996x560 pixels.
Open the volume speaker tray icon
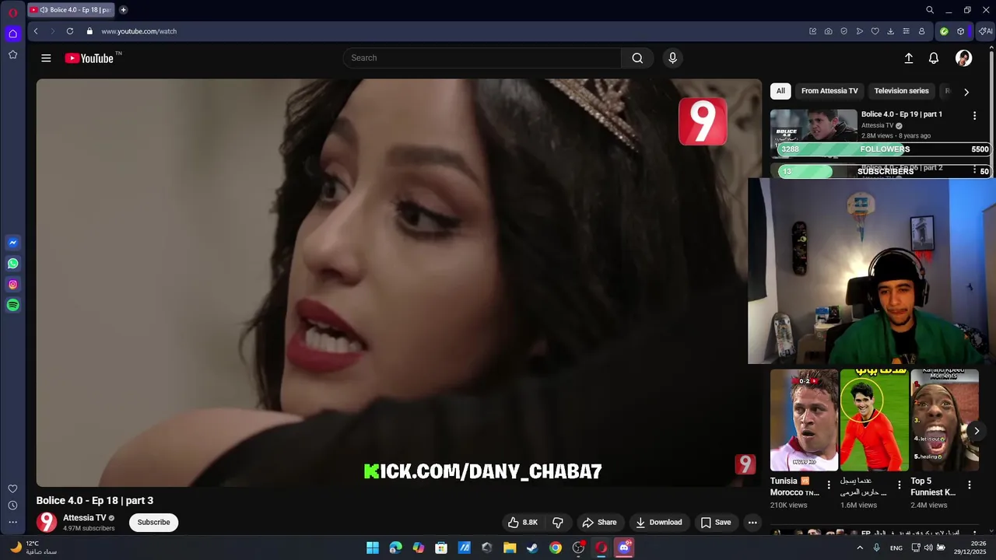pyautogui.click(x=928, y=548)
